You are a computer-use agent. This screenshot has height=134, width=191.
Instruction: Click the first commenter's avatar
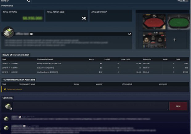(6, 119)
